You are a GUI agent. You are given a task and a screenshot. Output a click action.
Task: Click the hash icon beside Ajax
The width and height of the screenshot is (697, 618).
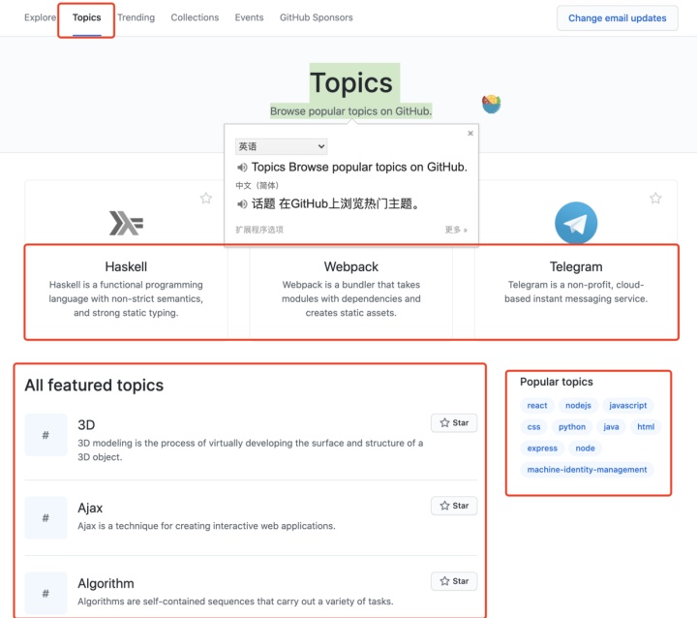click(45, 517)
